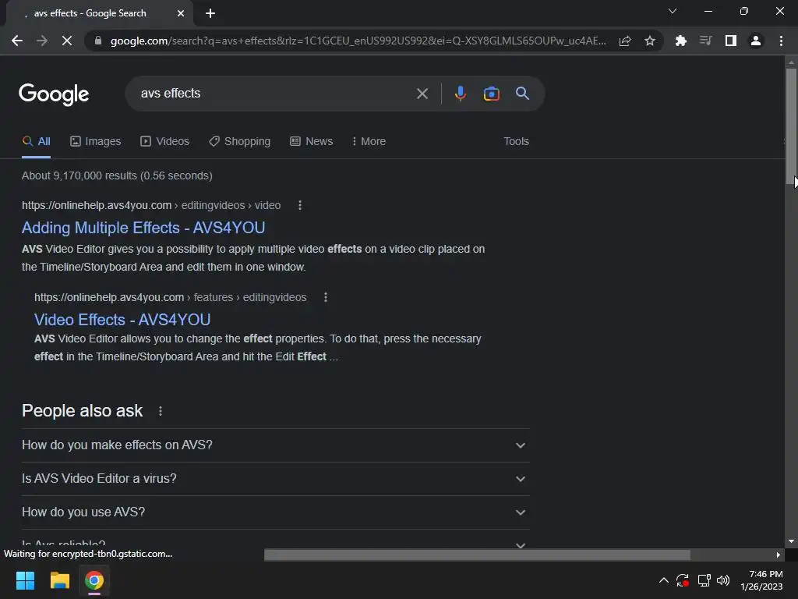Switch to the Videos tab
Viewport: 798px width, 599px height.
pos(165,141)
